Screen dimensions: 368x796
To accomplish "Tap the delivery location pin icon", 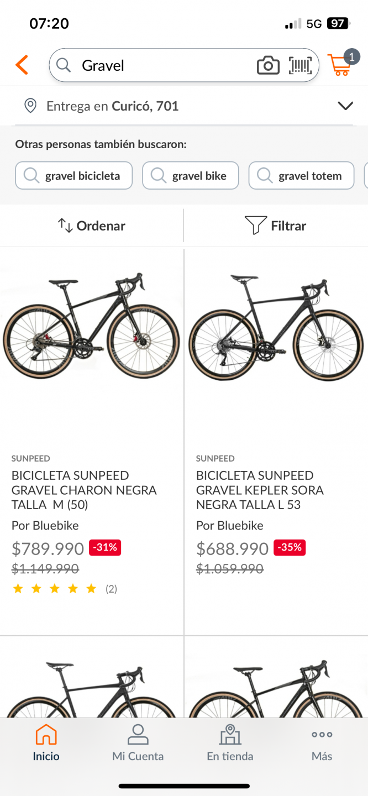I will click(30, 106).
